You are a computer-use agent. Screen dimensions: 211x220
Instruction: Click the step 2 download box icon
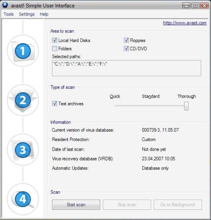23,100
